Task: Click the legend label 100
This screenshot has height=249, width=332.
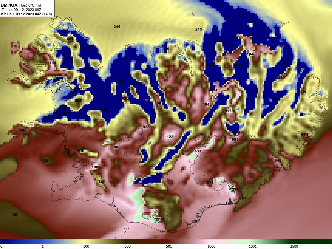Action: pyautogui.click(x=86, y=246)
